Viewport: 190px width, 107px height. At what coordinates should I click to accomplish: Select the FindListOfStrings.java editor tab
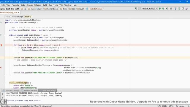[9, 12]
